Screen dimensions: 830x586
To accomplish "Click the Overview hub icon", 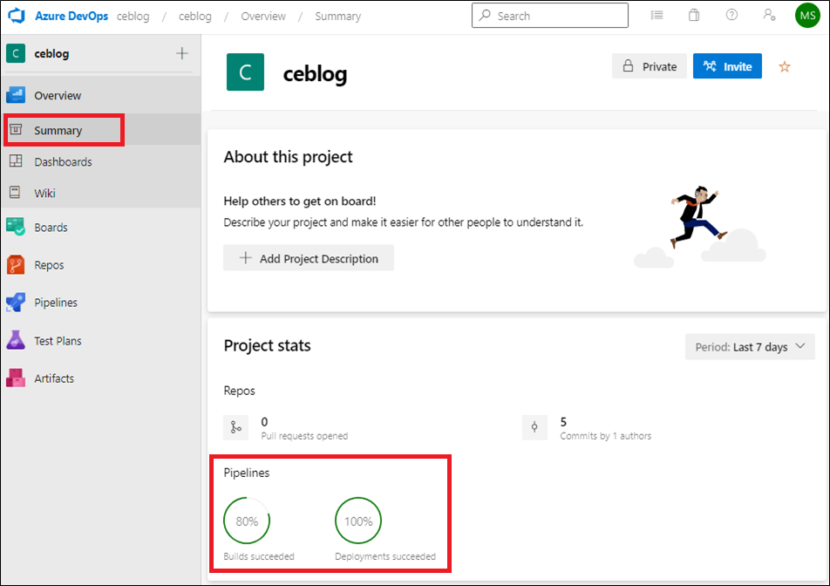I will 16,95.
